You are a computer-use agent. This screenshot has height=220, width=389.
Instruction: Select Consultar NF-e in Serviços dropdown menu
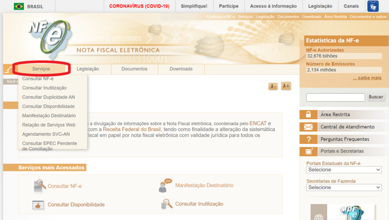pyautogui.click(x=38, y=79)
